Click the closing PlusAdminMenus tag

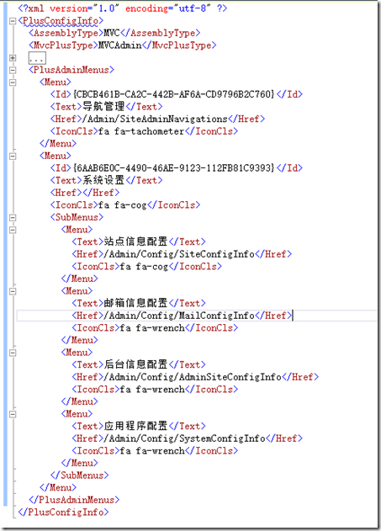coord(74,500)
